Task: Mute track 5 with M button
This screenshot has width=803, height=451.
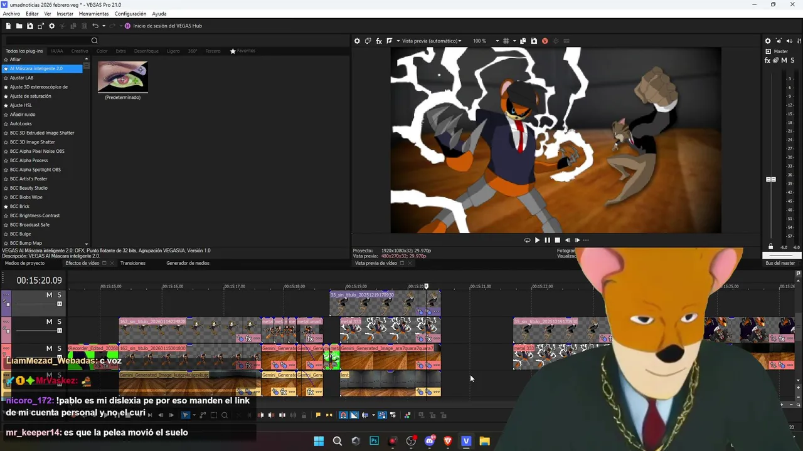Action: click(x=49, y=295)
